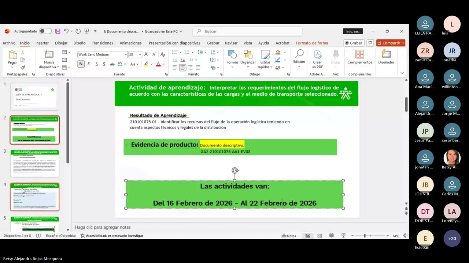
Task: Click Crear un PDF icon
Action: (x=317, y=55)
